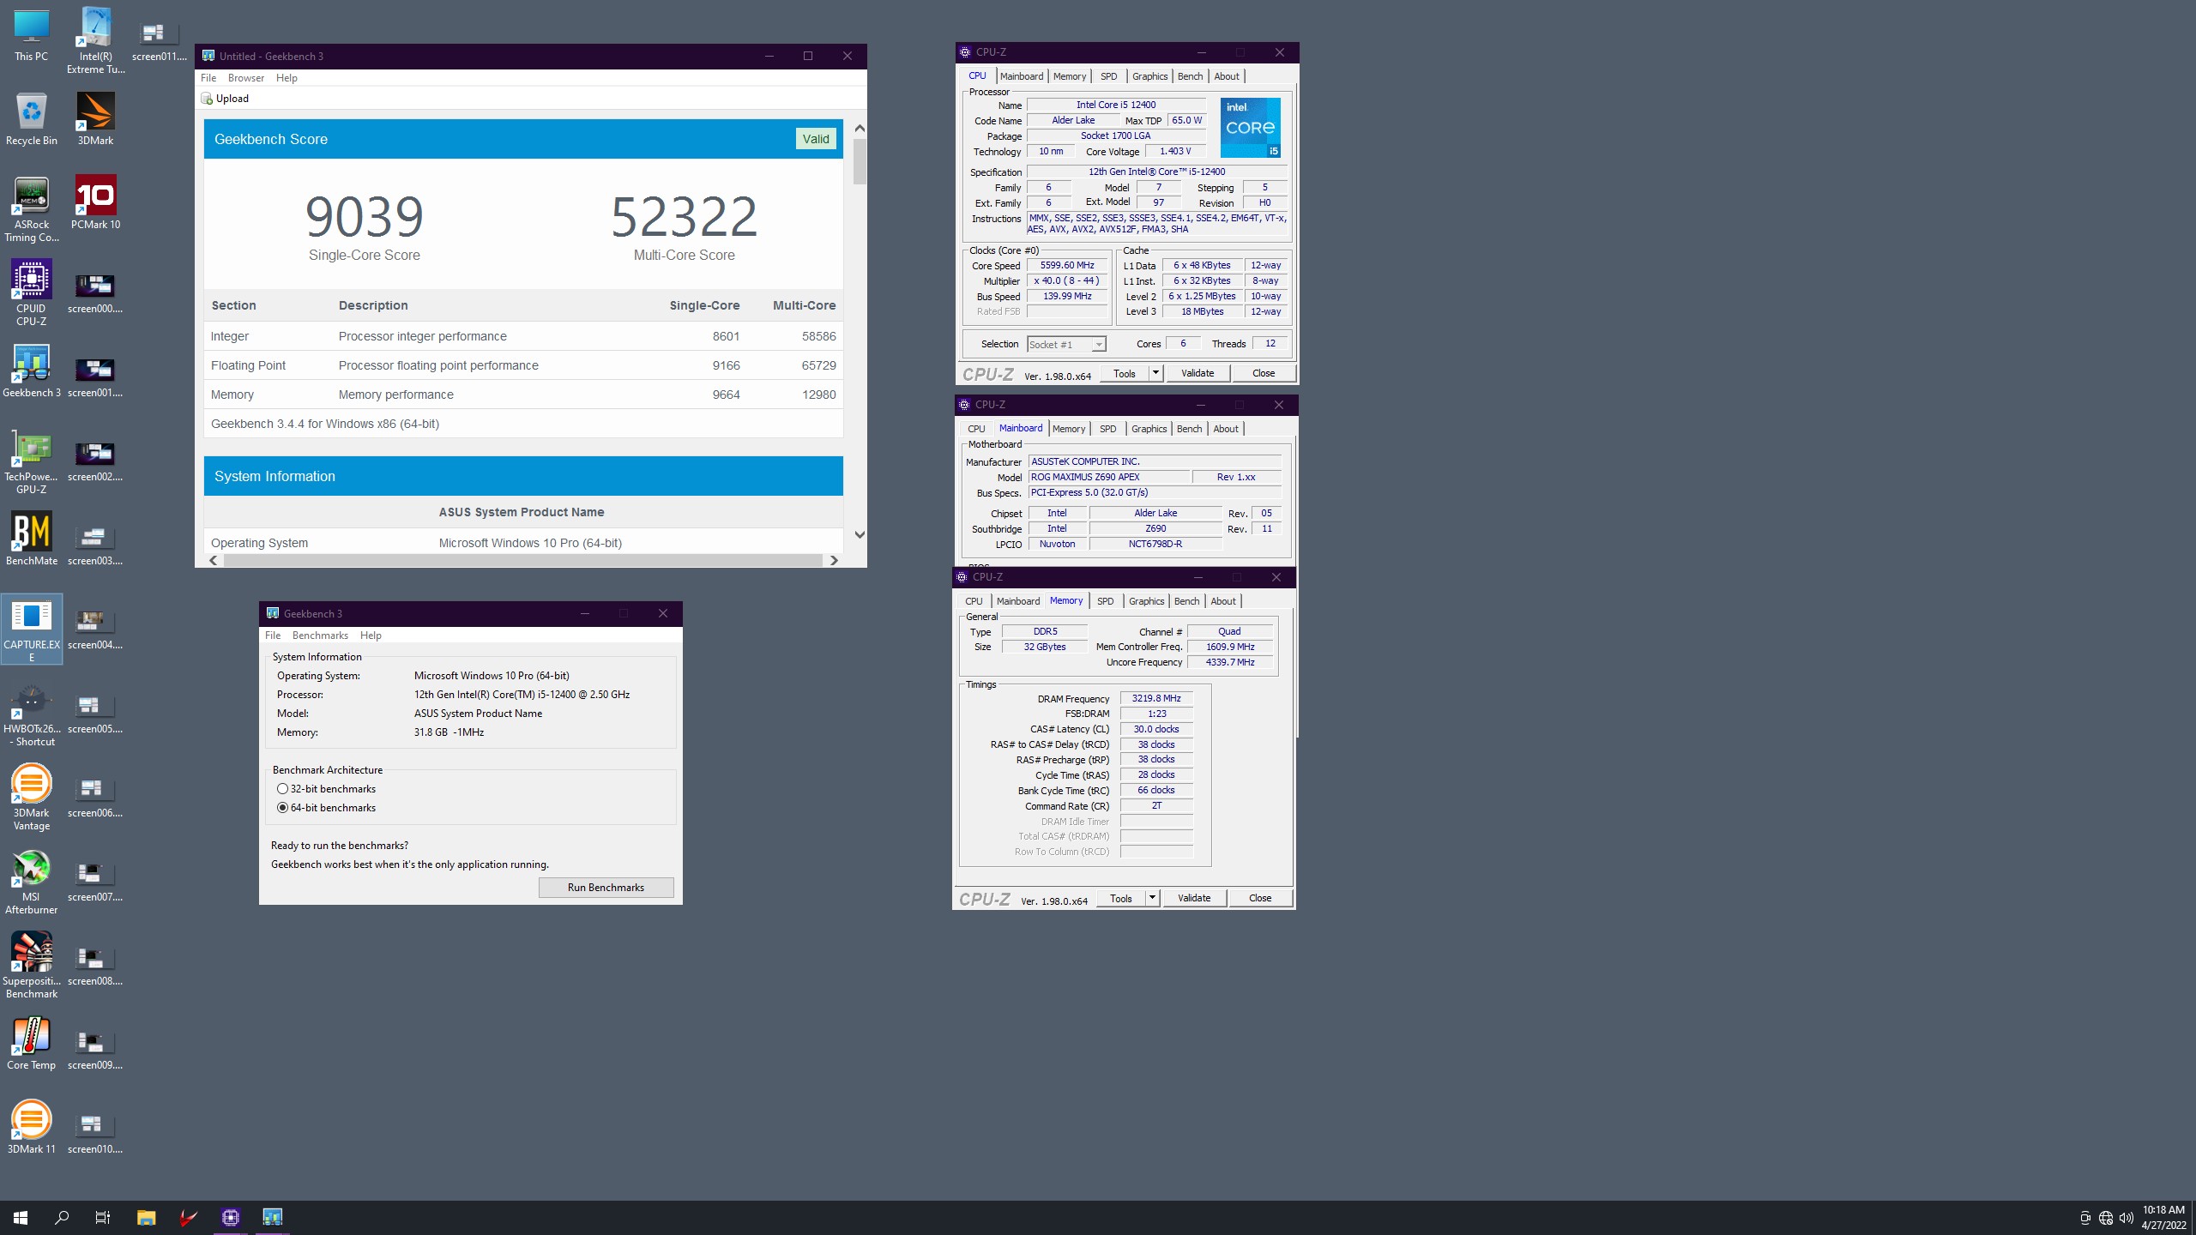Open the Windows Start menu
The height and width of the screenshot is (1235, 2196).
pos(21,1217)
